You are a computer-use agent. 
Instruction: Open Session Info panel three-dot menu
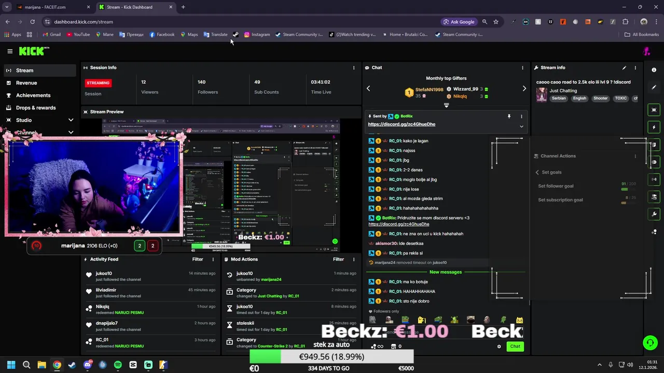[354, 68]
